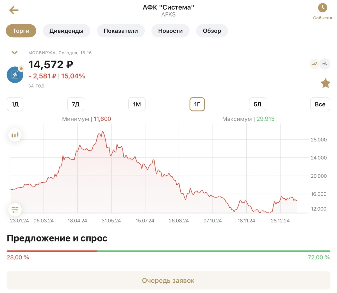
Task: Tap the 28,00 % supply value
Action: click(18, 257)
